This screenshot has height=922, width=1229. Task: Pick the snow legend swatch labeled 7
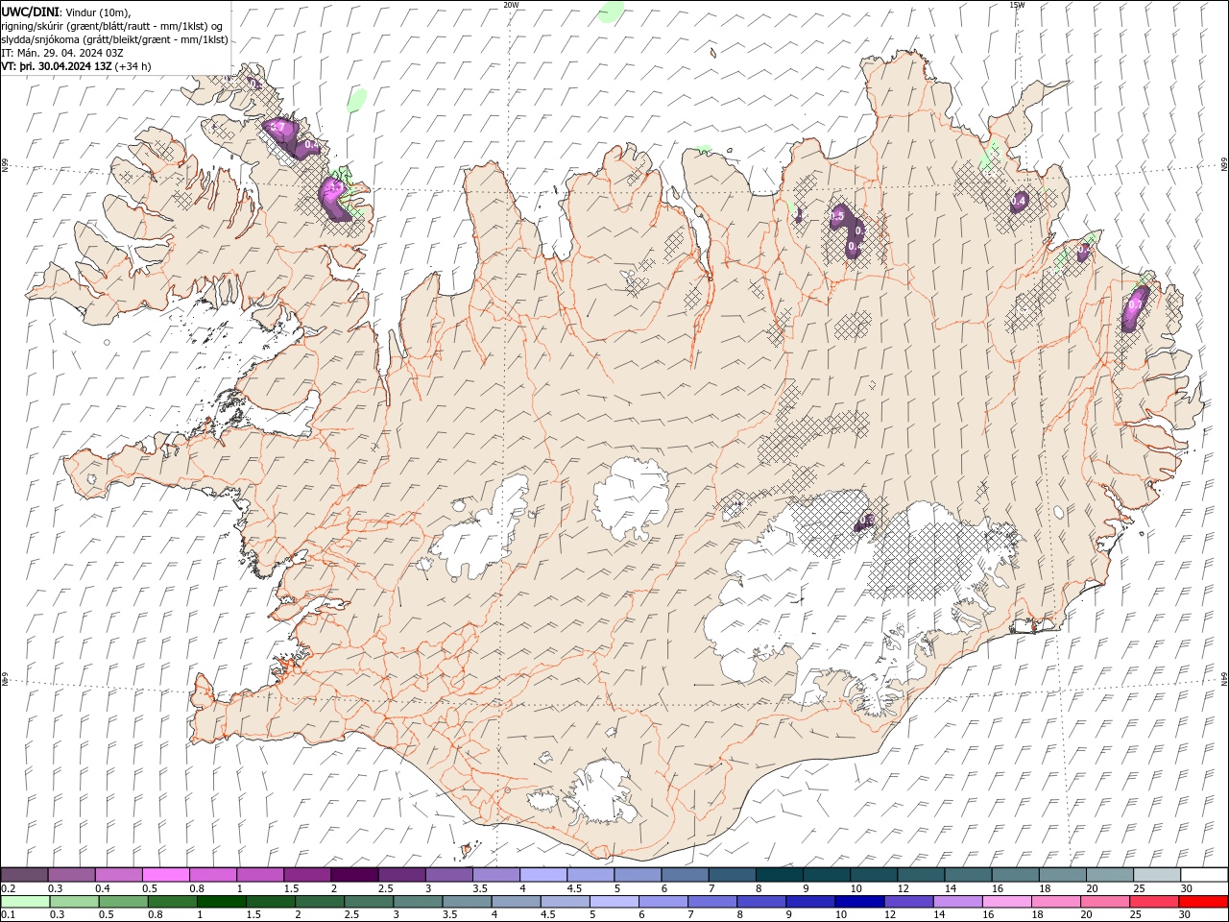[733, 874]
